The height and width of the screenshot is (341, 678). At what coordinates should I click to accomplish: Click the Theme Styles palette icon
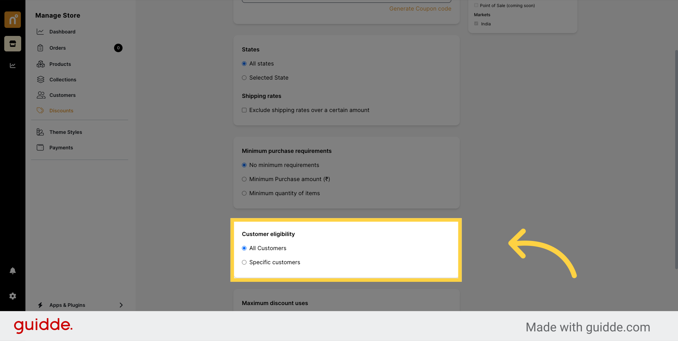pyautogui.click(x=40, y=132)
